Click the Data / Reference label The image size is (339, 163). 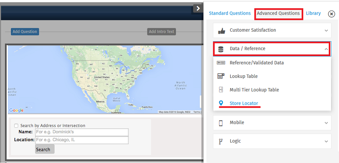247,49
